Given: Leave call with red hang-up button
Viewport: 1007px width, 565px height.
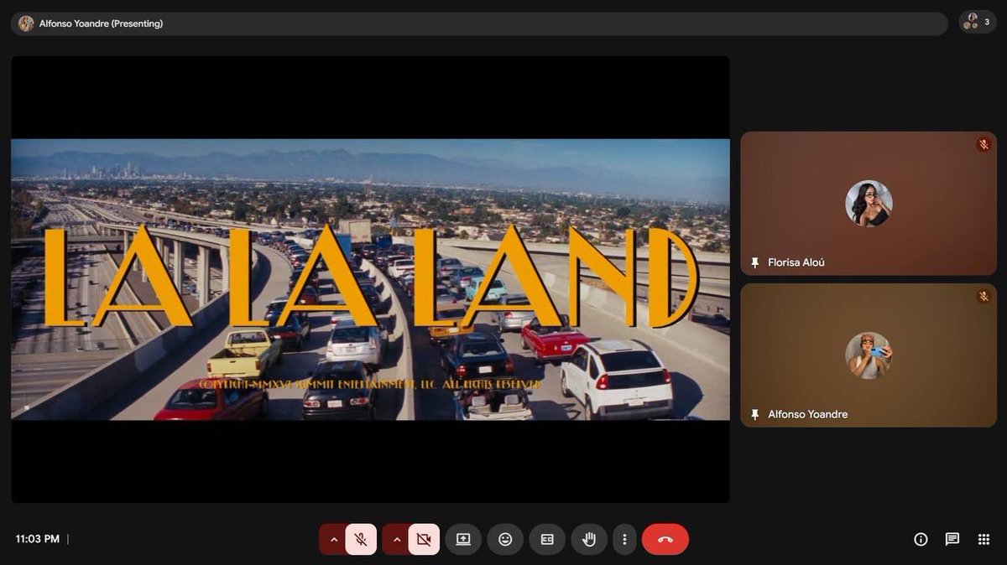Looking at the screenshot, I should 665,539.
